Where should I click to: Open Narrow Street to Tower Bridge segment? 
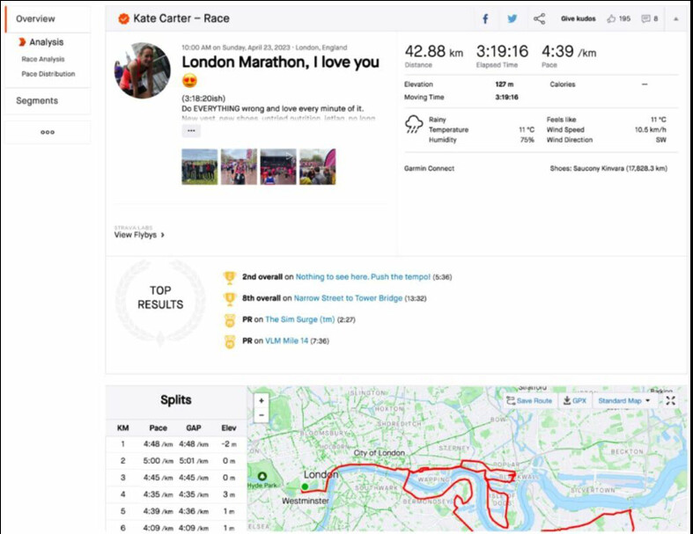pos(348,298)
